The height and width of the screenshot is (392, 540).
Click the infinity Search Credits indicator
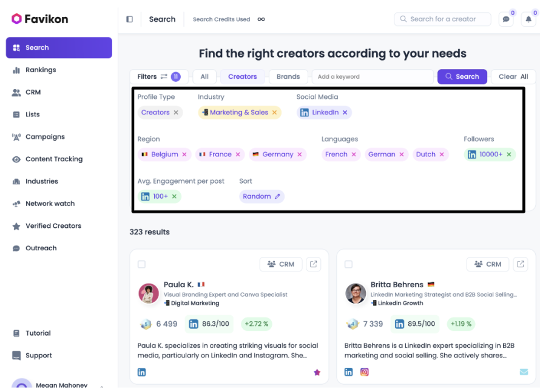point(261,19)
